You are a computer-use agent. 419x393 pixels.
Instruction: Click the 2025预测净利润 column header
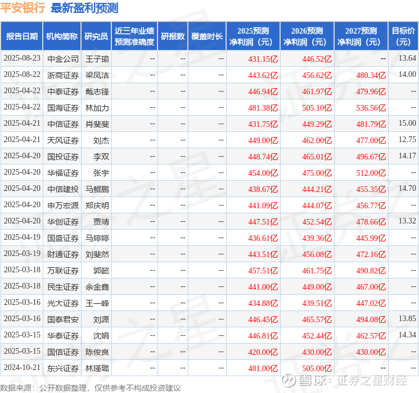[x=253, y=36]
